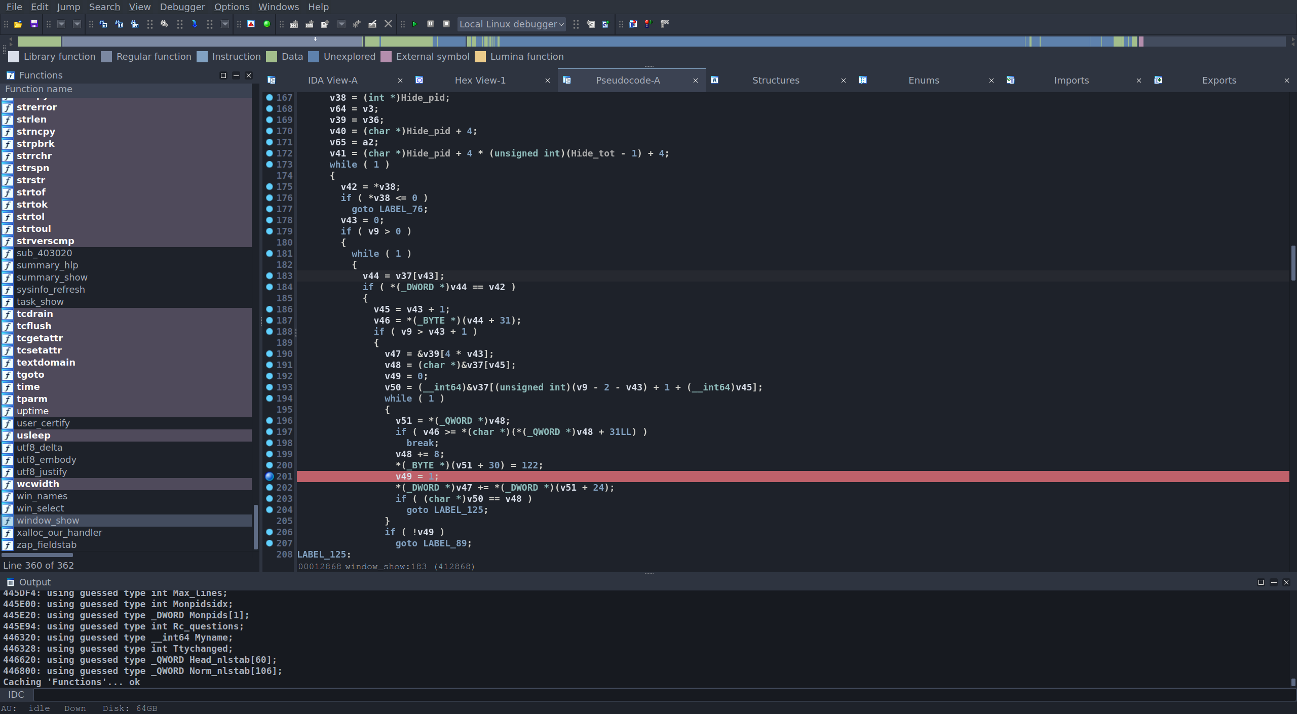Toggle breakpoint dot on line 201
Screen dimensions: 1297x714
pos(270,477)
